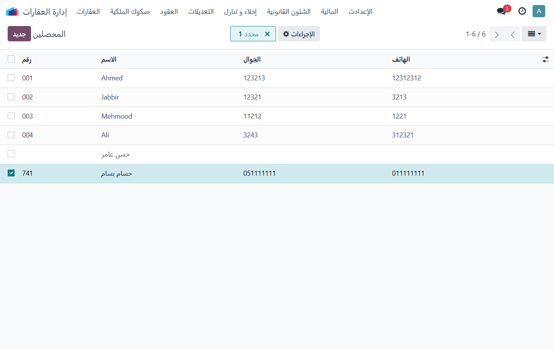
Task: Clear the selection with the X icon
Action: pos(267,34)
